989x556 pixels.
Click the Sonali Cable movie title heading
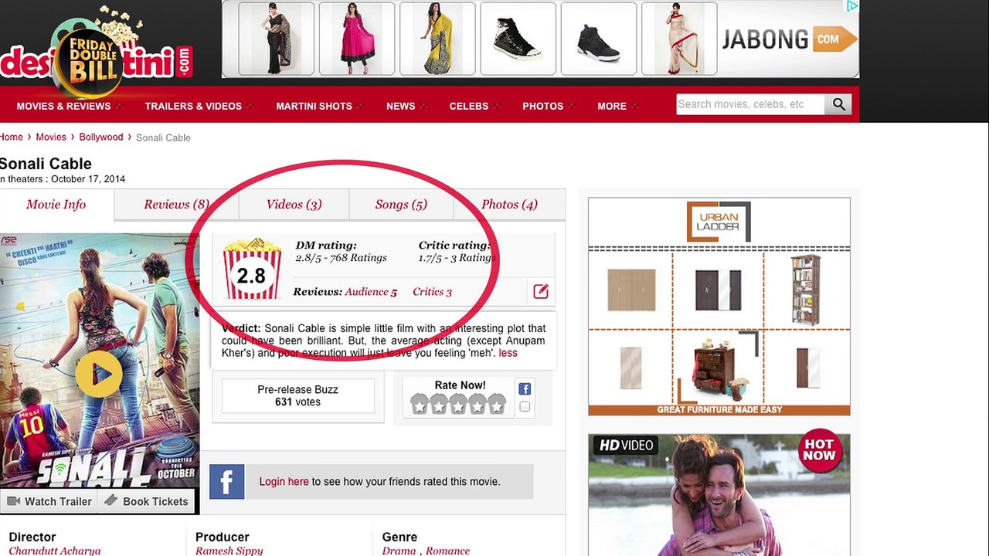46,164
